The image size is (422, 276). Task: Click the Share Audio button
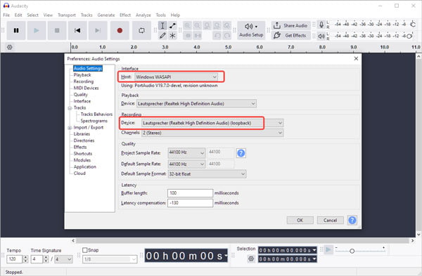pos(291,25)
